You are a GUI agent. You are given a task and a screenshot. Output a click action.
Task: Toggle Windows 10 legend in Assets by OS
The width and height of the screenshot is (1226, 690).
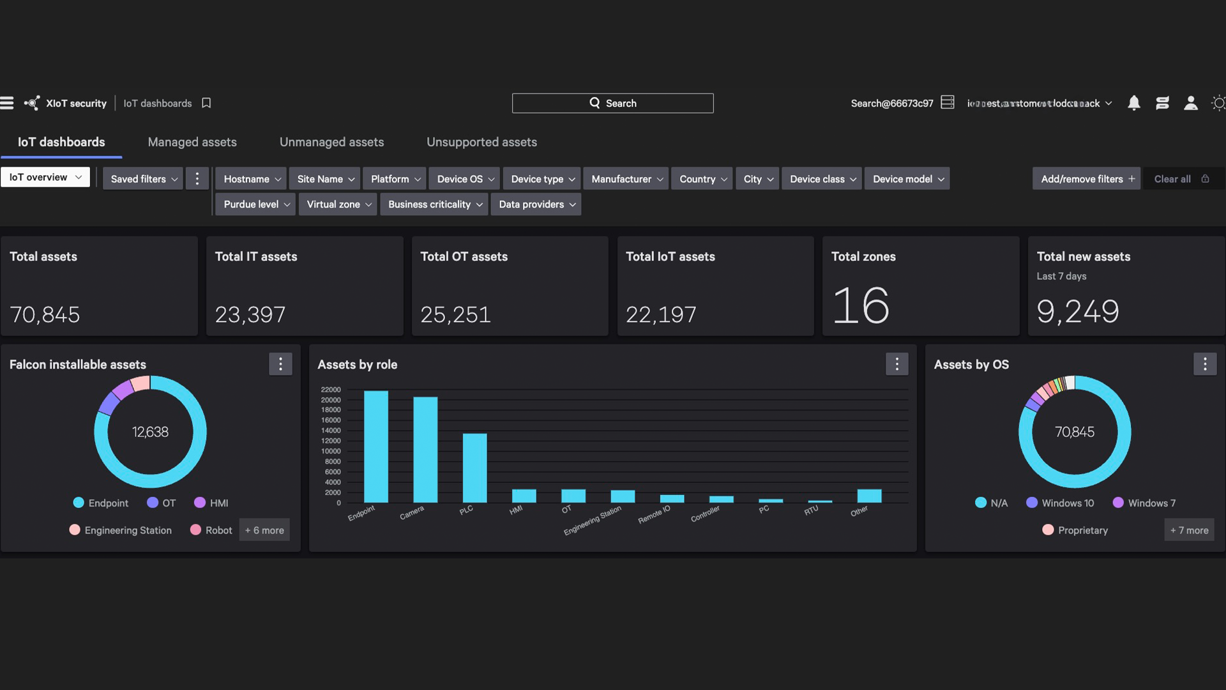pos(1060,503)
